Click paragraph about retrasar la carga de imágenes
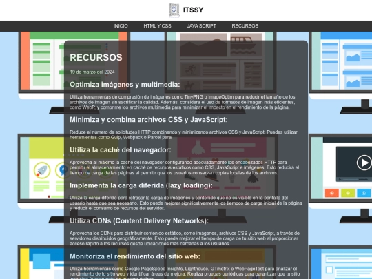372x279 pixels. (186, 203)
